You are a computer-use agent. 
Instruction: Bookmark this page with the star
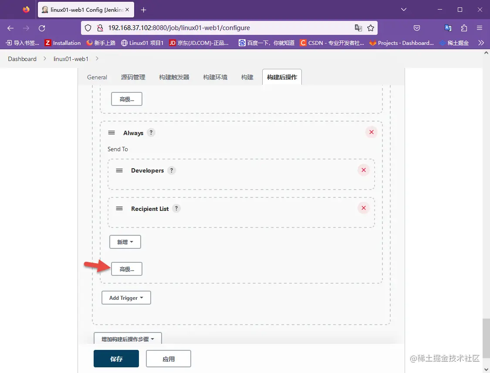tap(371, 28)
